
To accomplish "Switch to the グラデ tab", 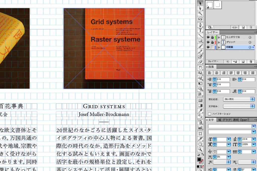I will point(227,120).
